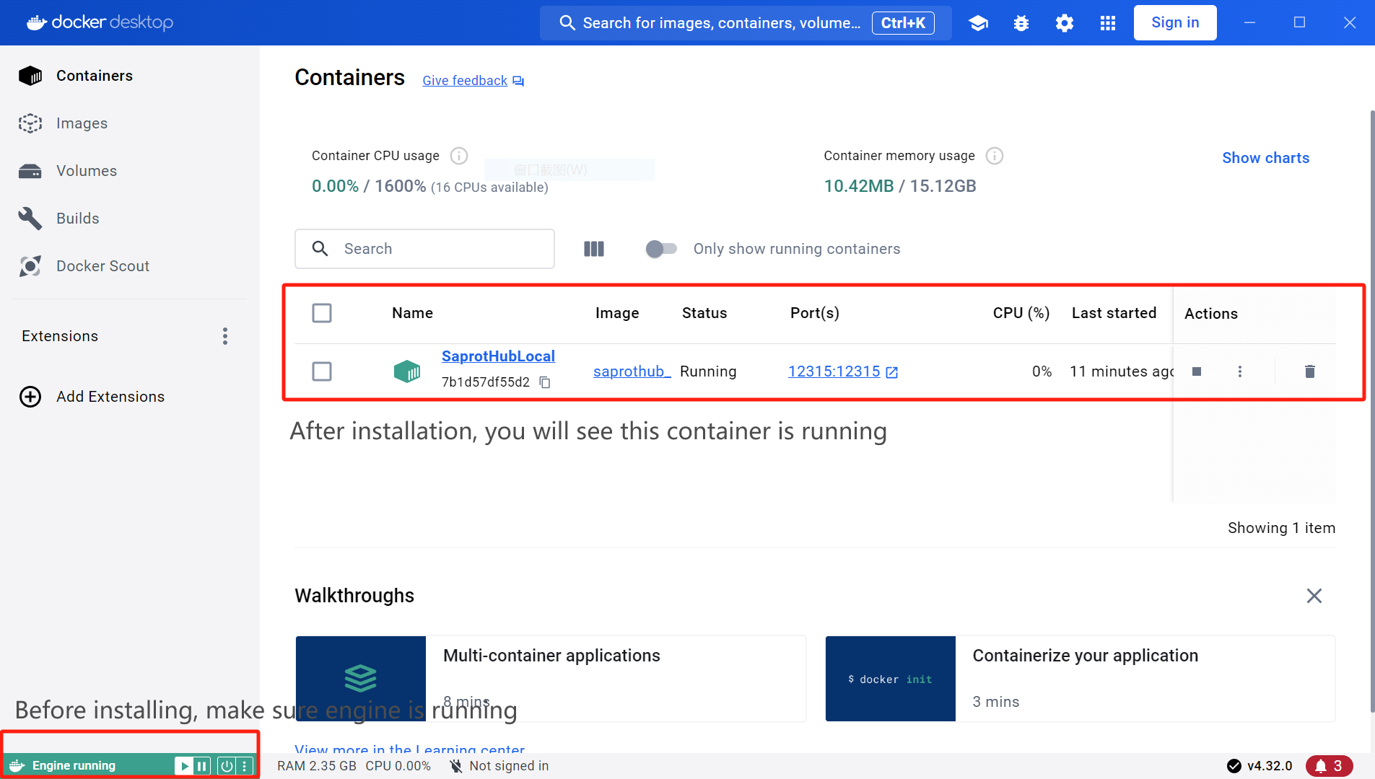Open the Extensions three-dot menu
This screenshot has height=779, width=1375.
click(x=225, y=336)
